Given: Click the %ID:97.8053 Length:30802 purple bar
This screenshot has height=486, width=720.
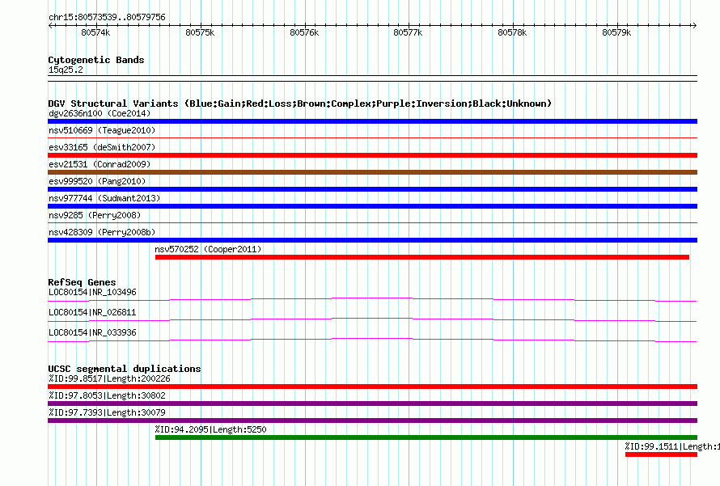Looking at the screenshot, I should point(372,404).
